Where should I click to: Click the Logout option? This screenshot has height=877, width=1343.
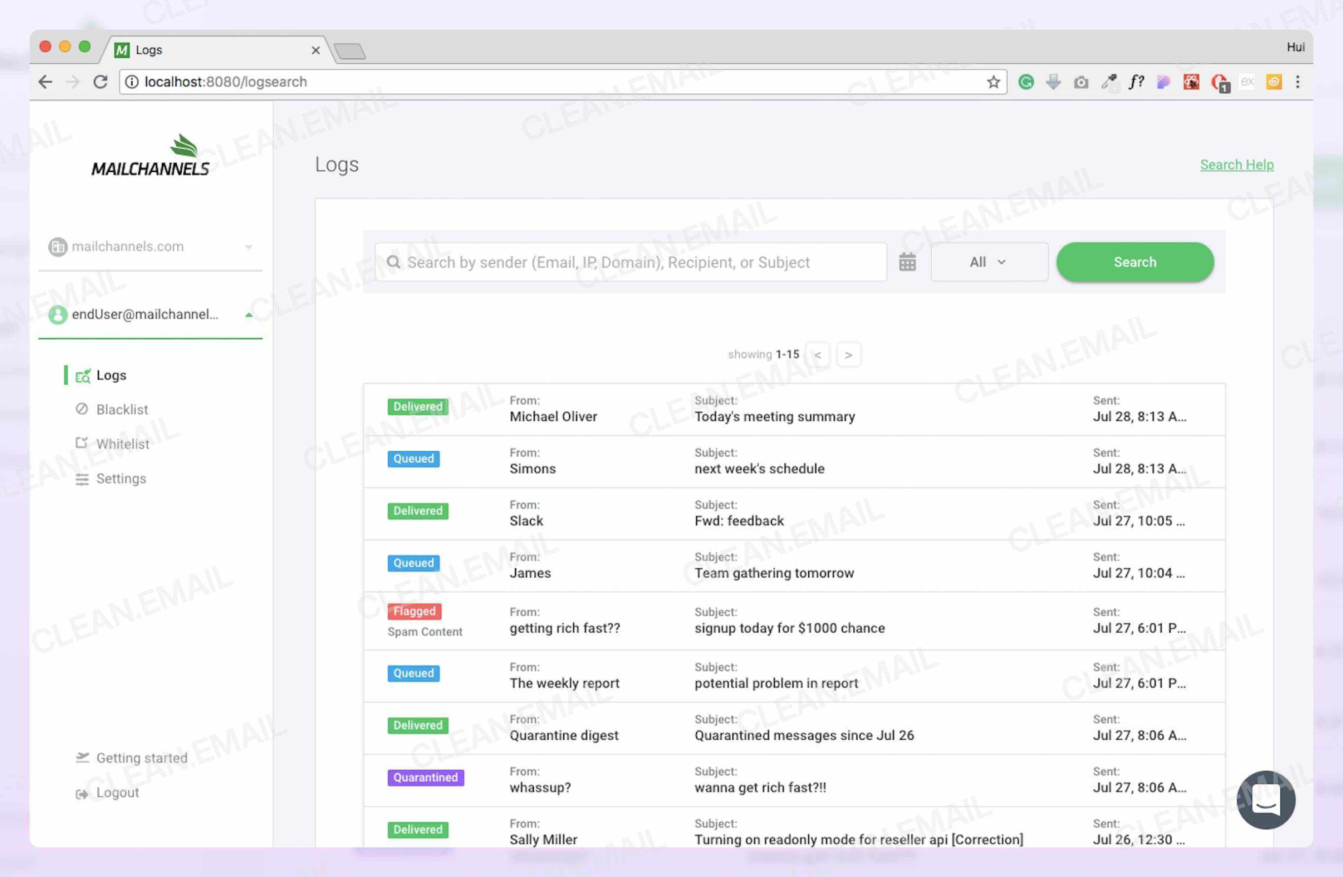[x=118, y=793]
